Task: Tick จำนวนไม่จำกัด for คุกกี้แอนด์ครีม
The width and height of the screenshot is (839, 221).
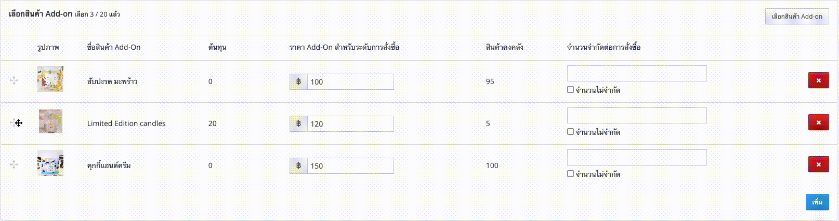Action: [570, 174]
